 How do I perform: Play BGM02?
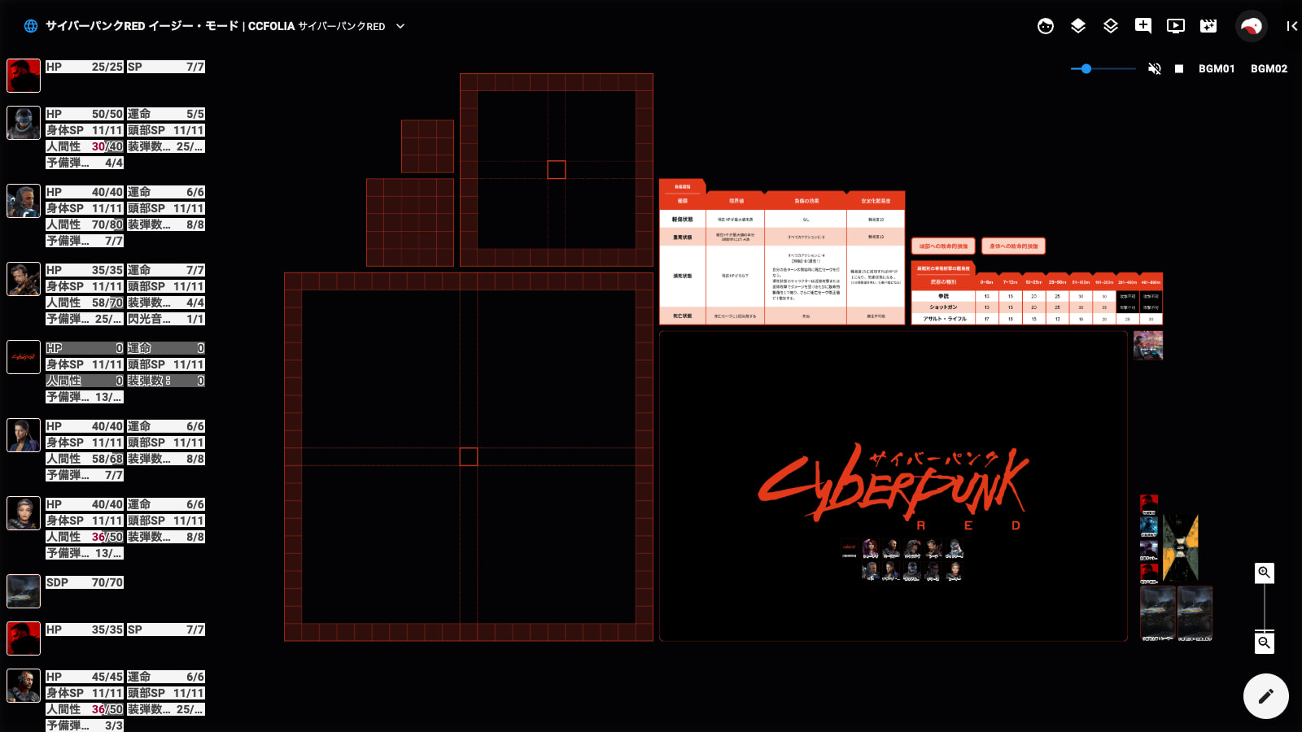(1269, 69)
